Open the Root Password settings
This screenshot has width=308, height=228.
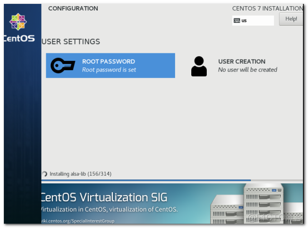(111, 65)
